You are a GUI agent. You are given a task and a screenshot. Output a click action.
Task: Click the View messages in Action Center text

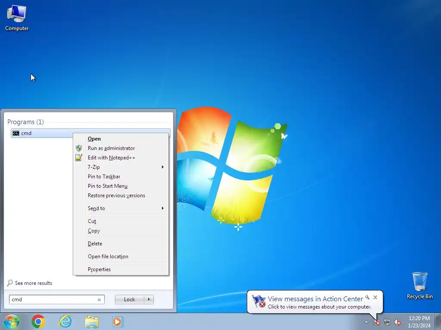[315, 299]
